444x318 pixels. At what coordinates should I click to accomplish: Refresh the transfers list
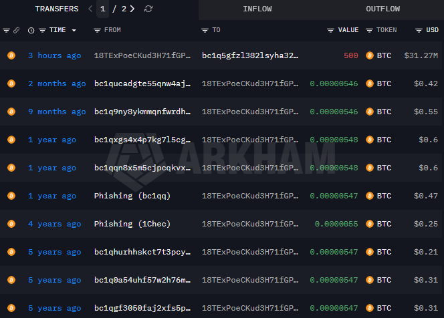148,9
